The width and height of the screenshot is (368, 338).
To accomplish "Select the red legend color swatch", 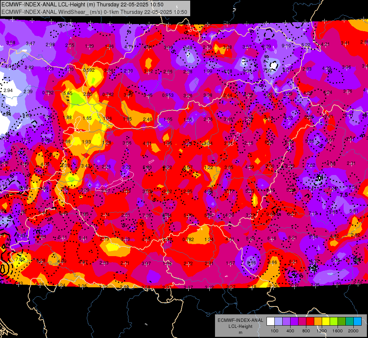I will point(310,321).
